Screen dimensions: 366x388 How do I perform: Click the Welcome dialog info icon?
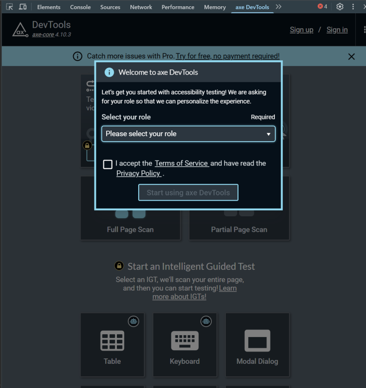109,72
